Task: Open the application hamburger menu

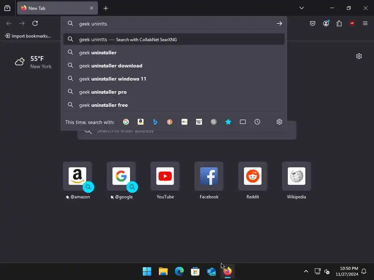Action: pyautogui.click(x=365, y=23)
